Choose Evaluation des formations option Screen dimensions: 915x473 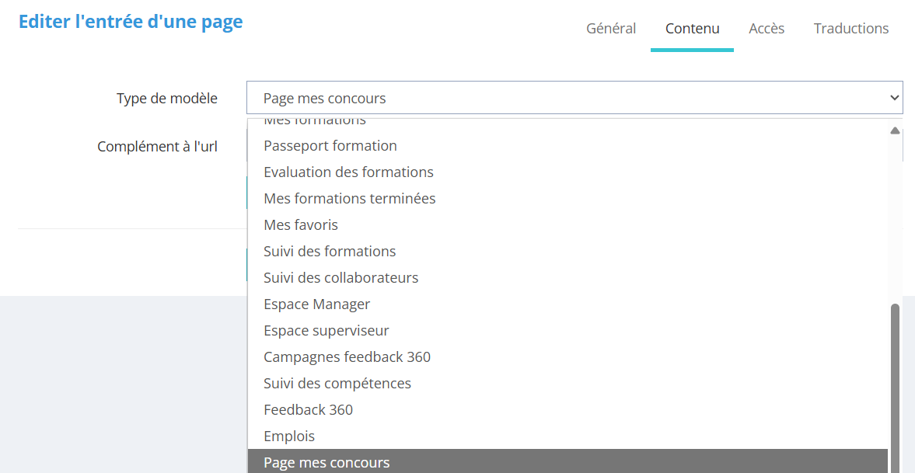pyautogui.click(x=348, y=172)
